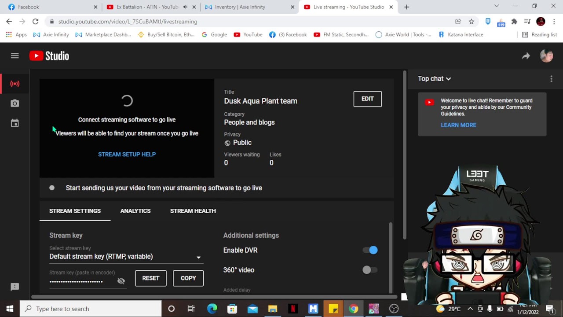
Task: Switch to the Stream Health tab
Action: point(193,211)
